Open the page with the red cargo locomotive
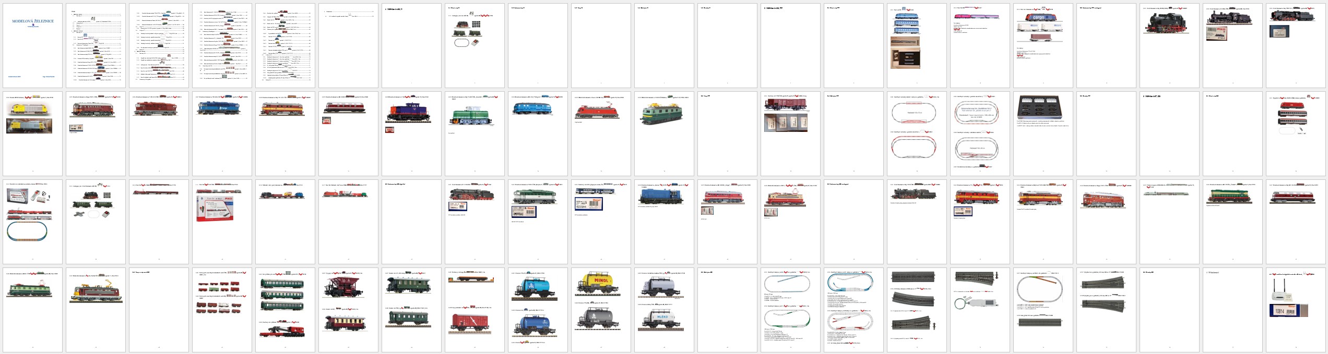 (x=1042, y=45)
